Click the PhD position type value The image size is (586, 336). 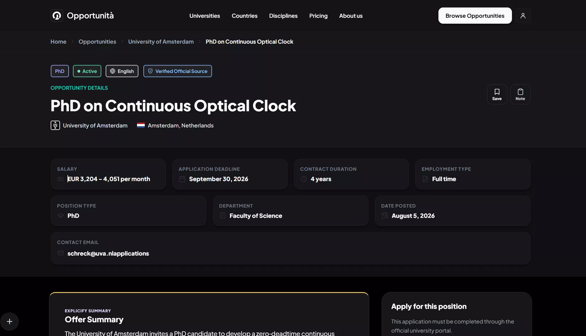(x=73, y=216)
